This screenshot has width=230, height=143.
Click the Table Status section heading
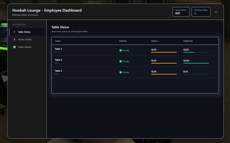pos(60,27)
